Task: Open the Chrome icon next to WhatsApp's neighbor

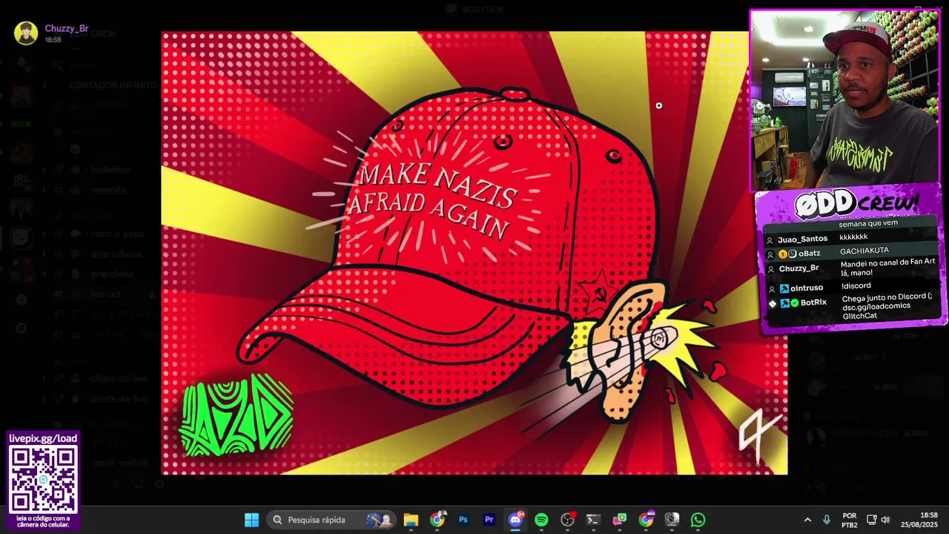Action: [x=646, y=520]
